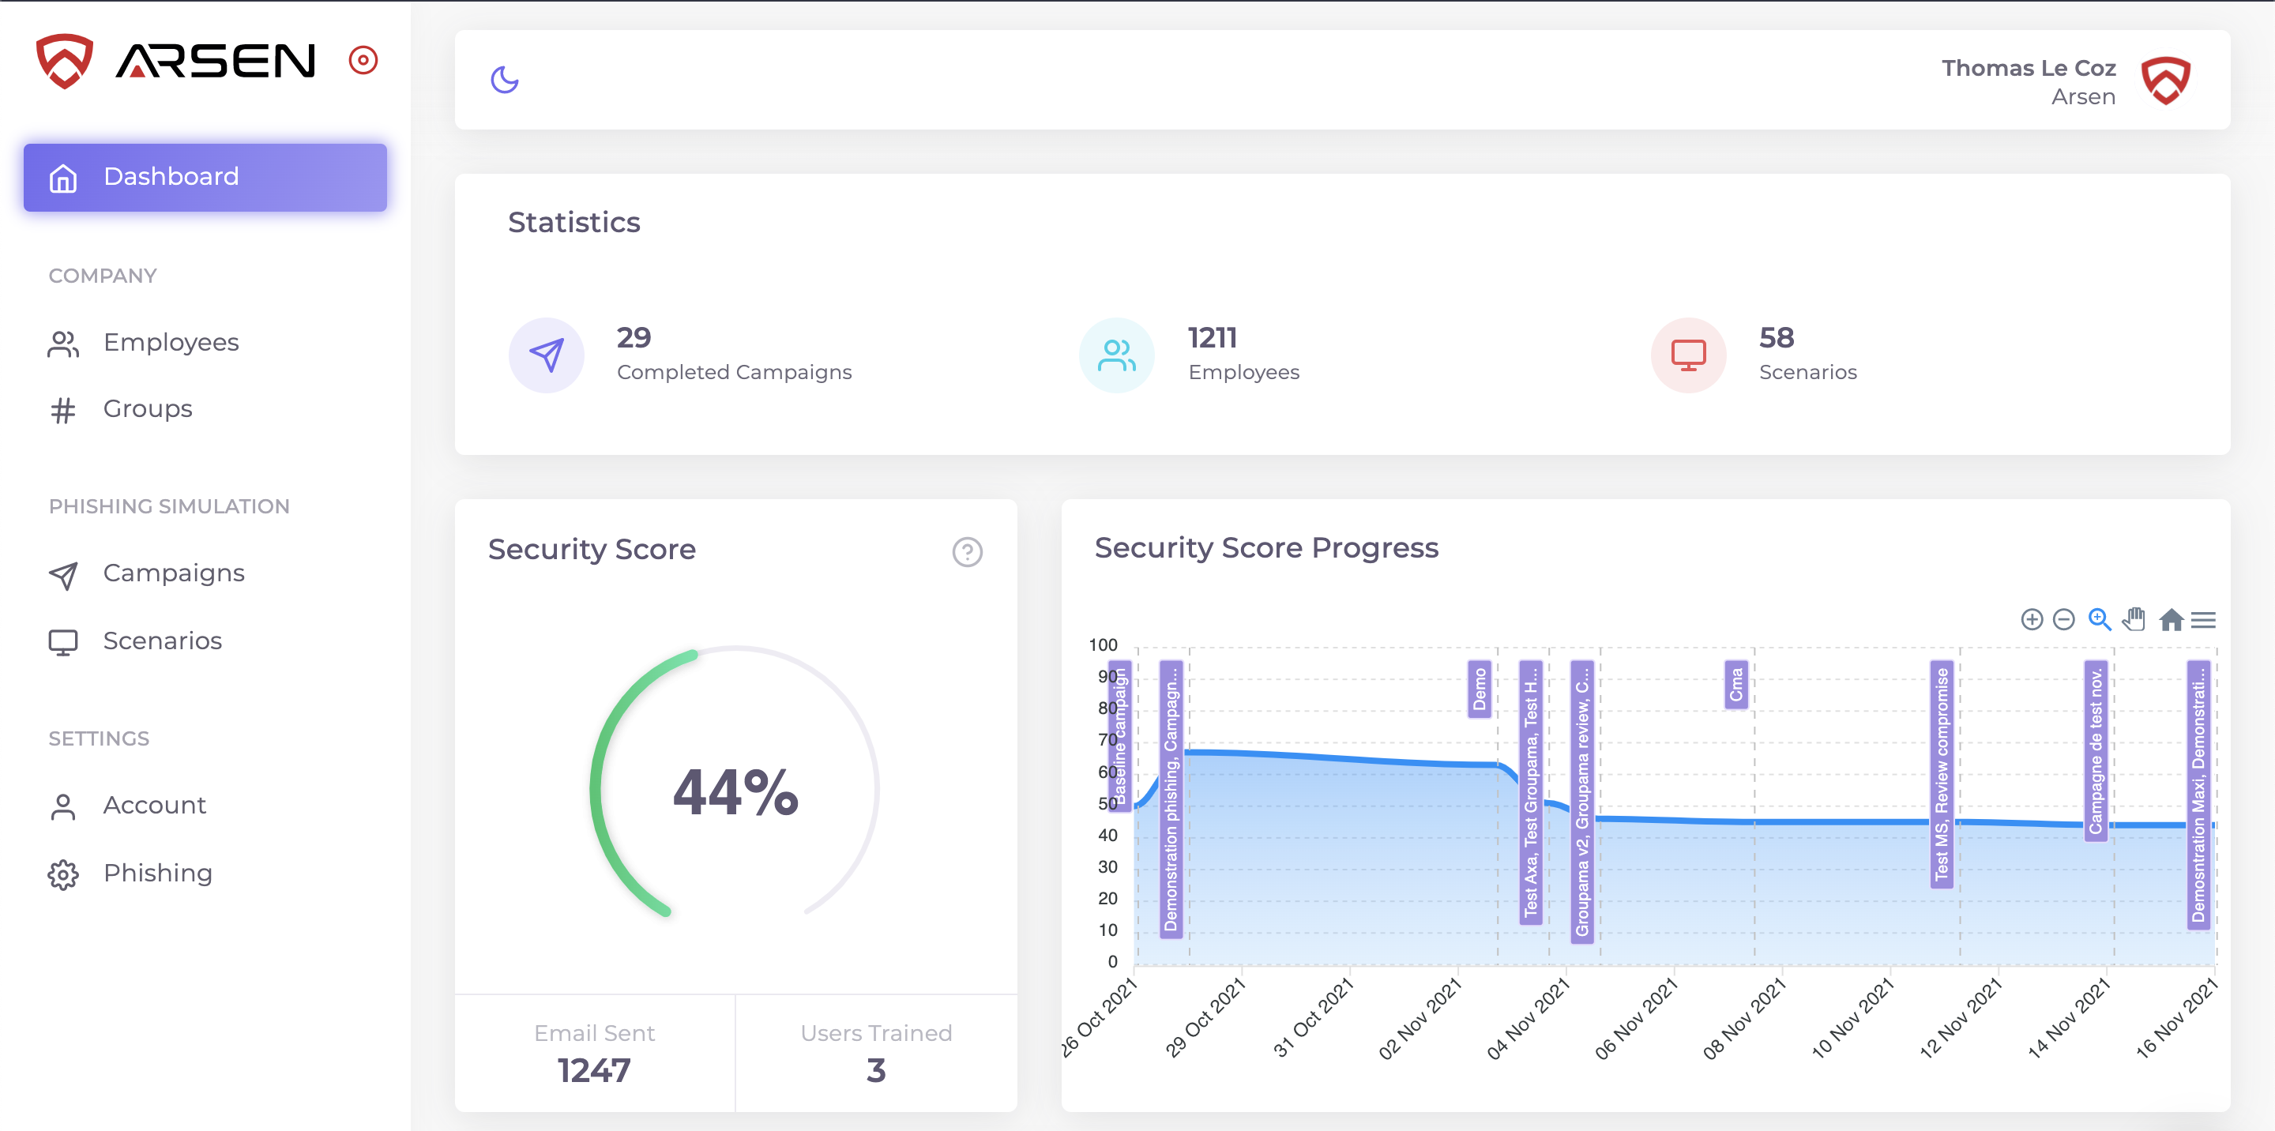Viewport: 2275px width, 1131px height.
Task: Select the Campaigns paper-plane icon
Action: pos(62,574)
